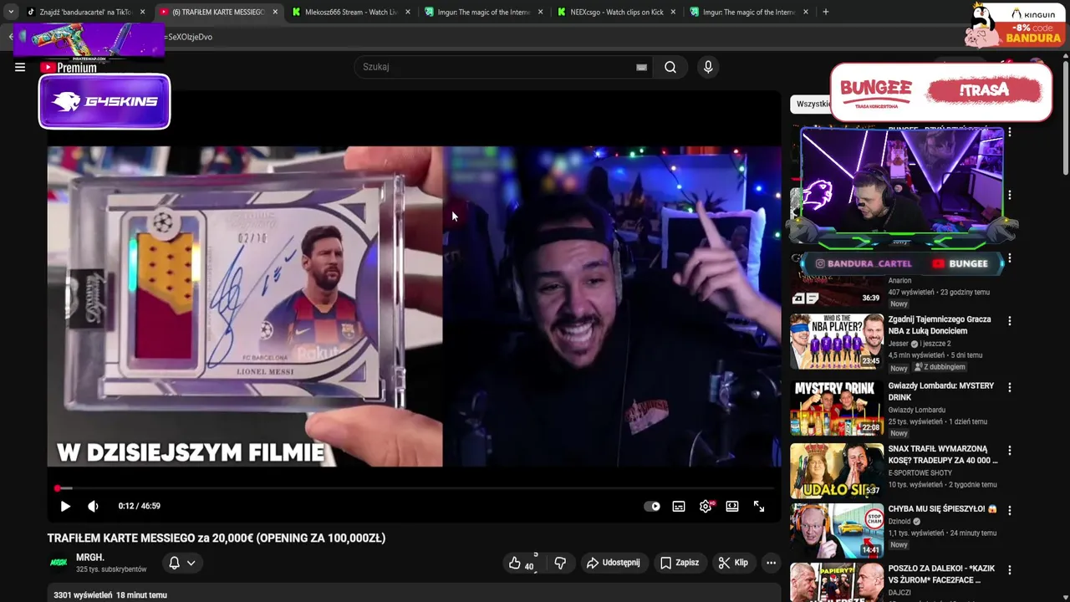Create a clip with Klip button
This screenshot has width=1070, height=602.
pyautogui.click(x=733, y=563)
